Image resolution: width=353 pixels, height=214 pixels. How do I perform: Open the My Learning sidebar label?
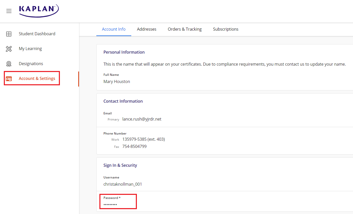tap(30, 49)
